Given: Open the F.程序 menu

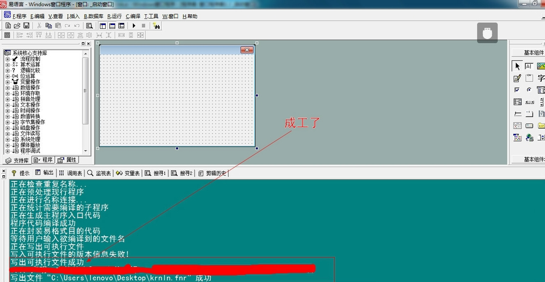Looking at the screenshot, I should coord(19,16).
